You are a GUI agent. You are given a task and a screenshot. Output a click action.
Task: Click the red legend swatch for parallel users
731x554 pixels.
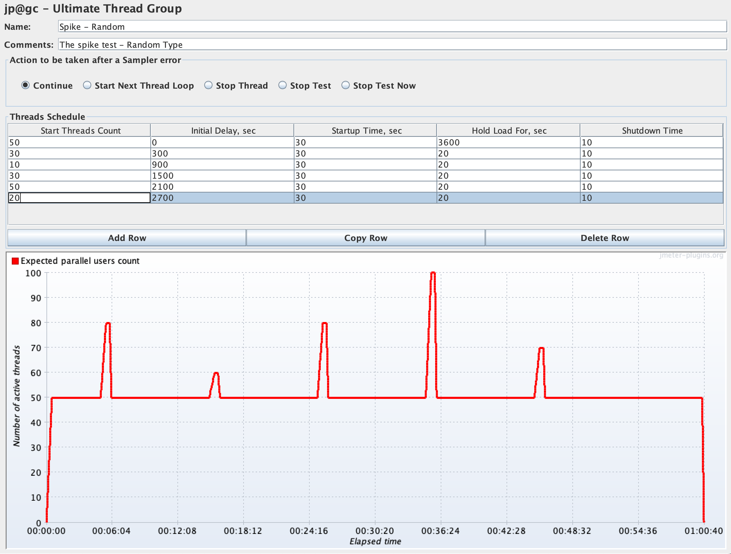[15, 261]
